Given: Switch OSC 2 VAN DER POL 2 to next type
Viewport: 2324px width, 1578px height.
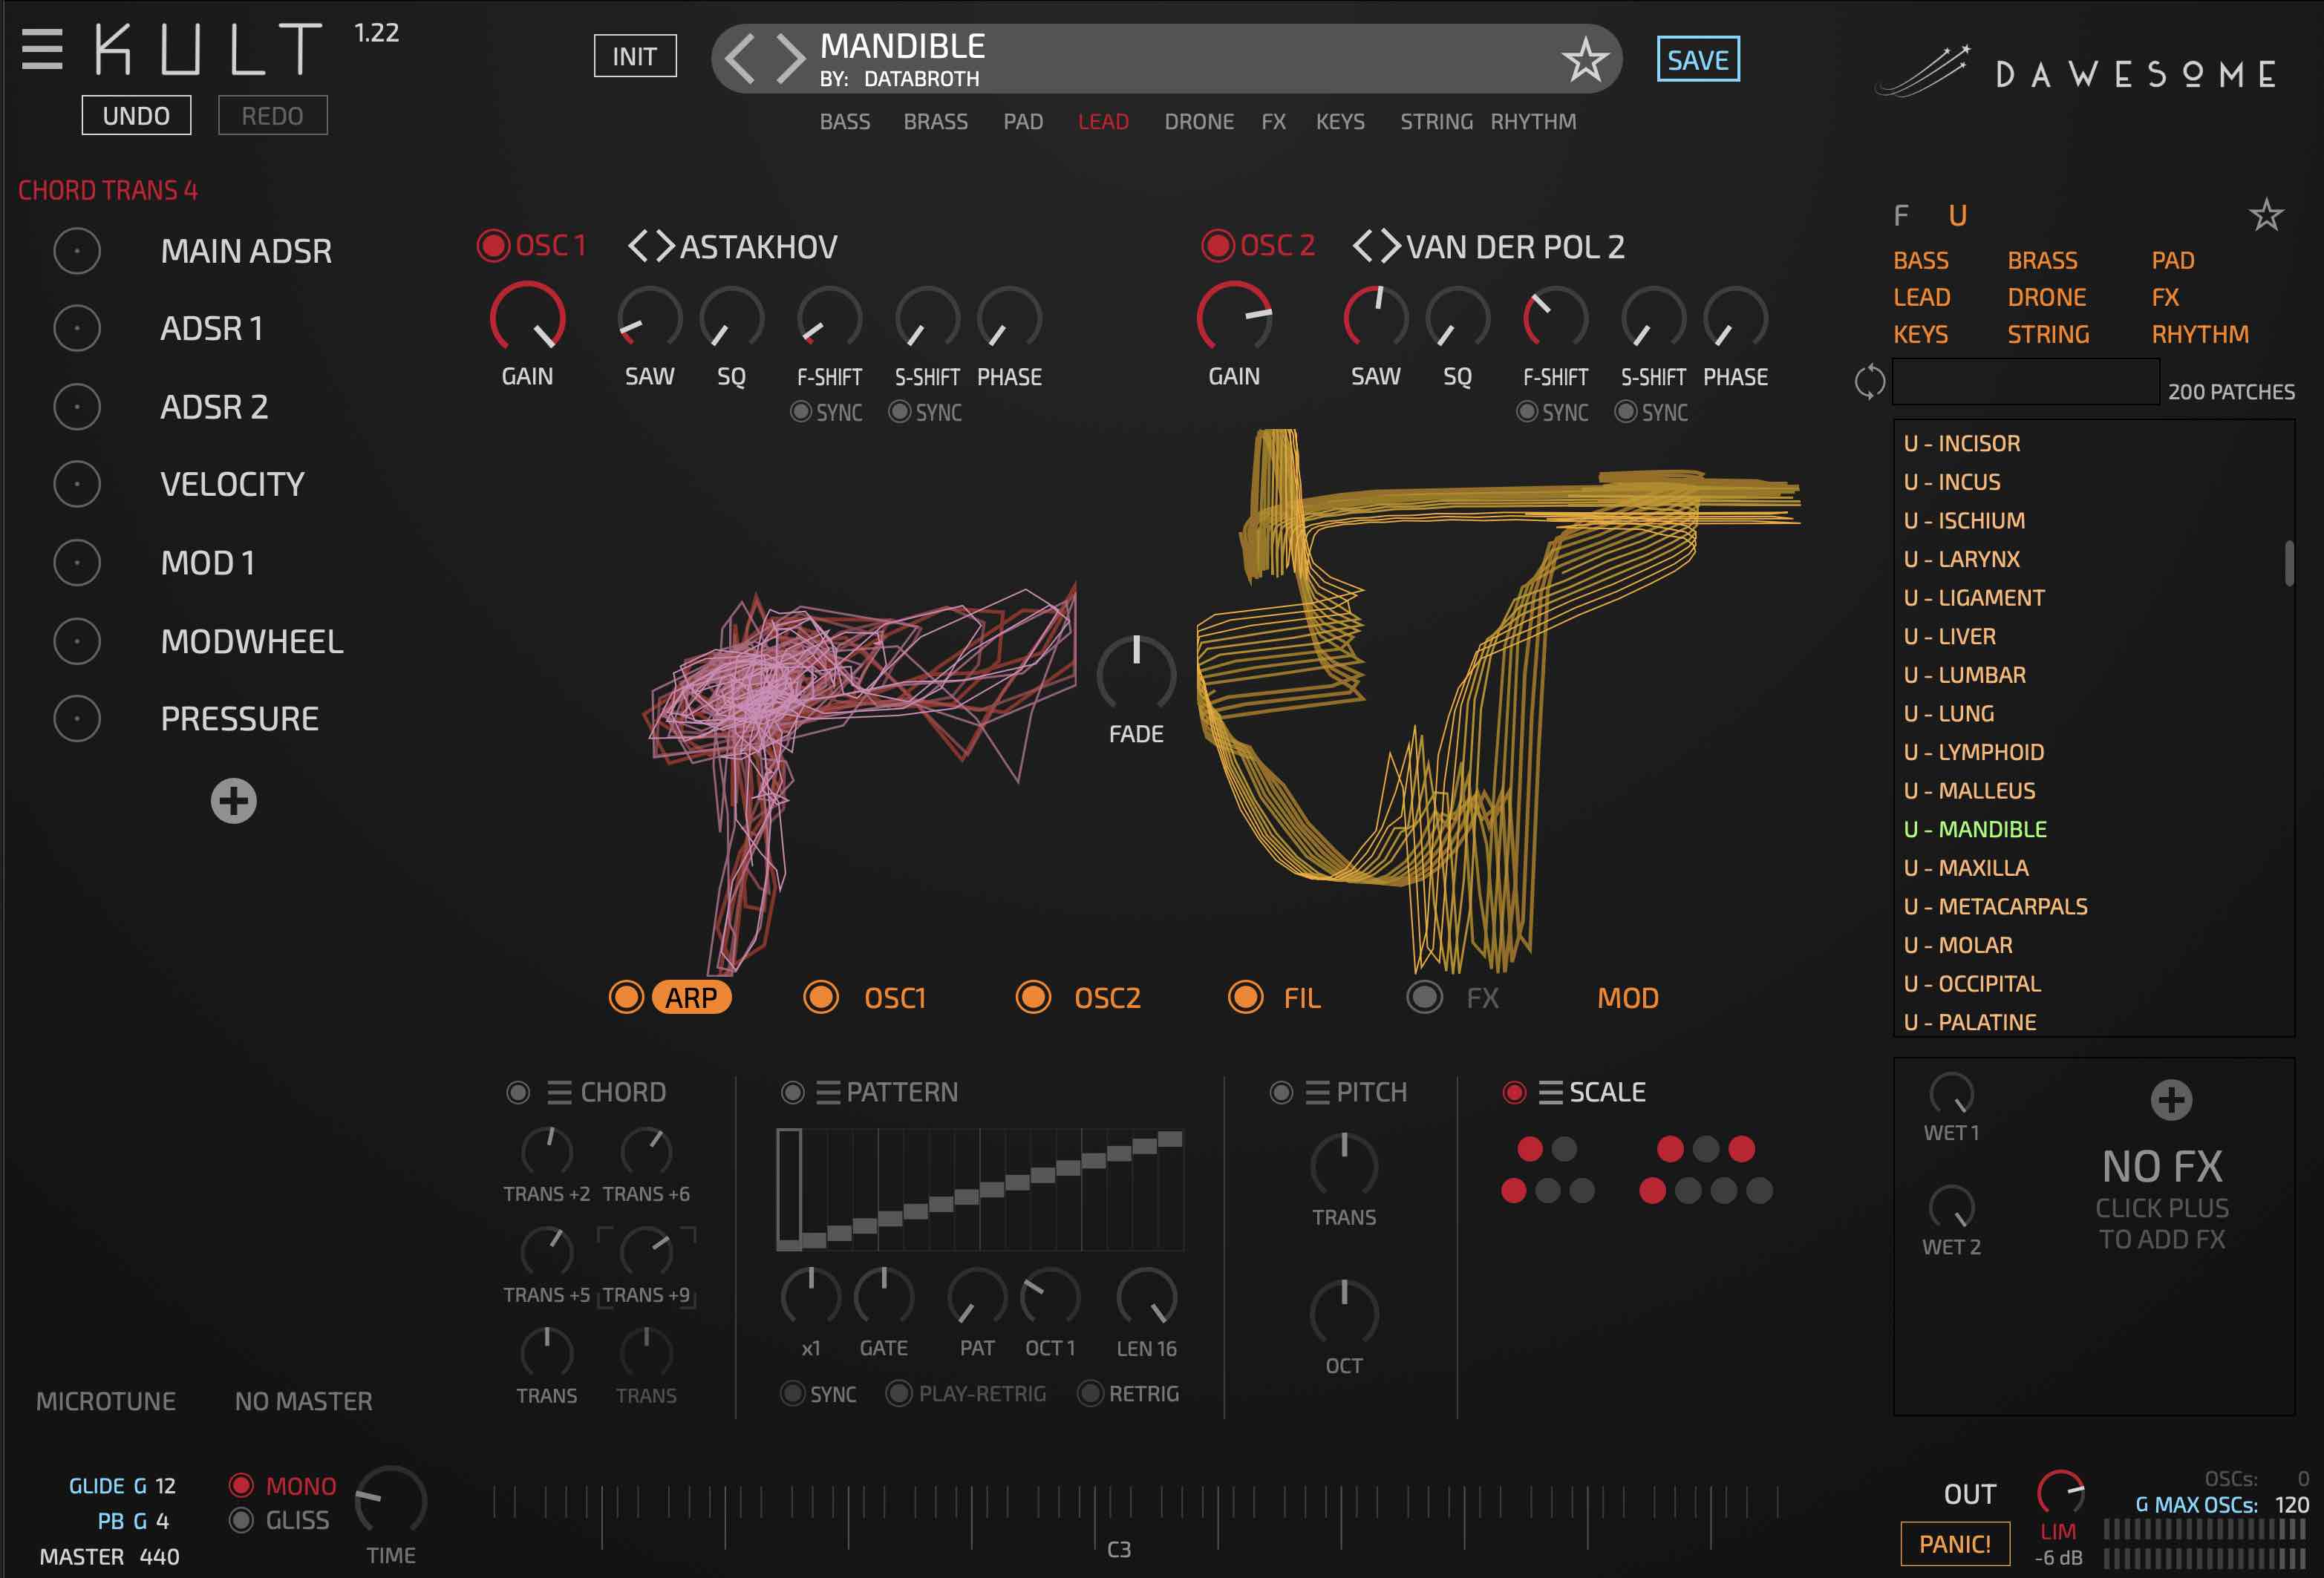Looking at the screenshot, I should click(x=1390, y=246).
